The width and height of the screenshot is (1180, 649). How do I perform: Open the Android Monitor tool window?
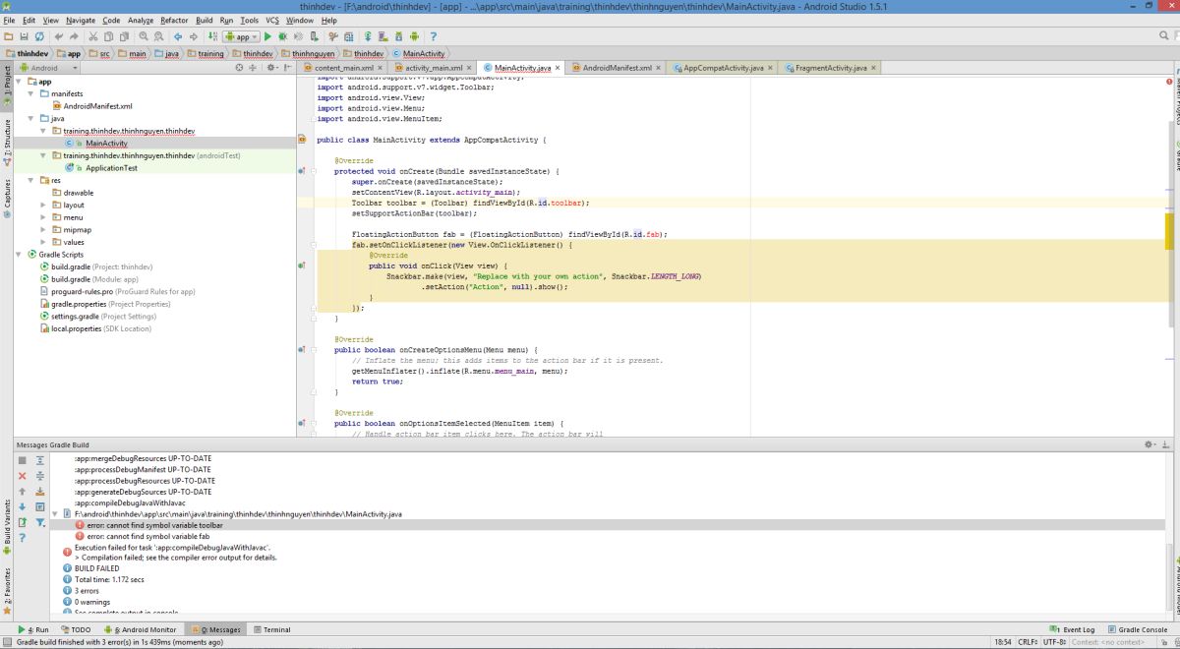pyautogui.click(x=141, y=629)
